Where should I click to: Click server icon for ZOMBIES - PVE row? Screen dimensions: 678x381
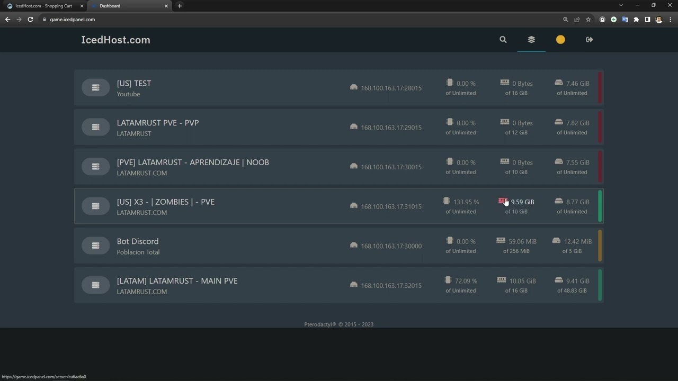[x=95, y=206]
